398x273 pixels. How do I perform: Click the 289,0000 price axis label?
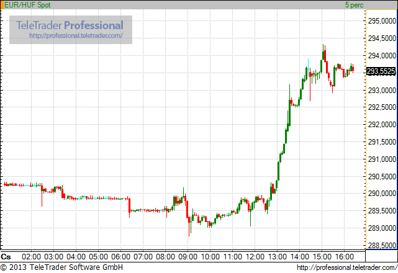pos(382,228)
